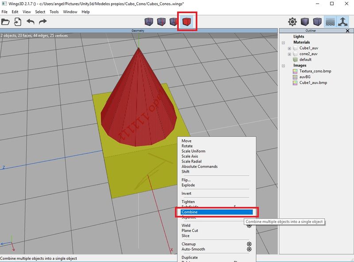Open the Select menu

pyautogui.click(x=40, y=12)
